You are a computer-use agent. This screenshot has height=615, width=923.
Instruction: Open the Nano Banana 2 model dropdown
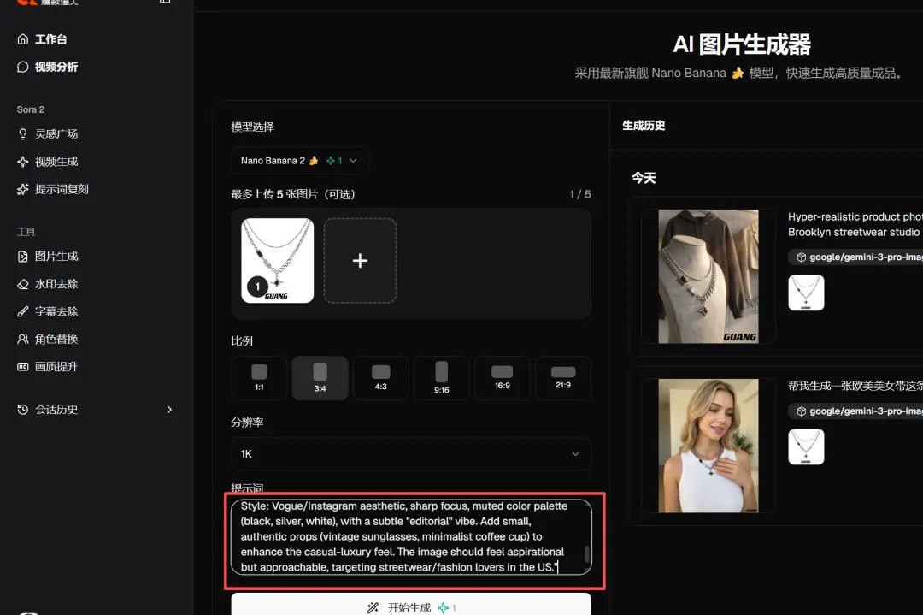click(x=299, y=161)
